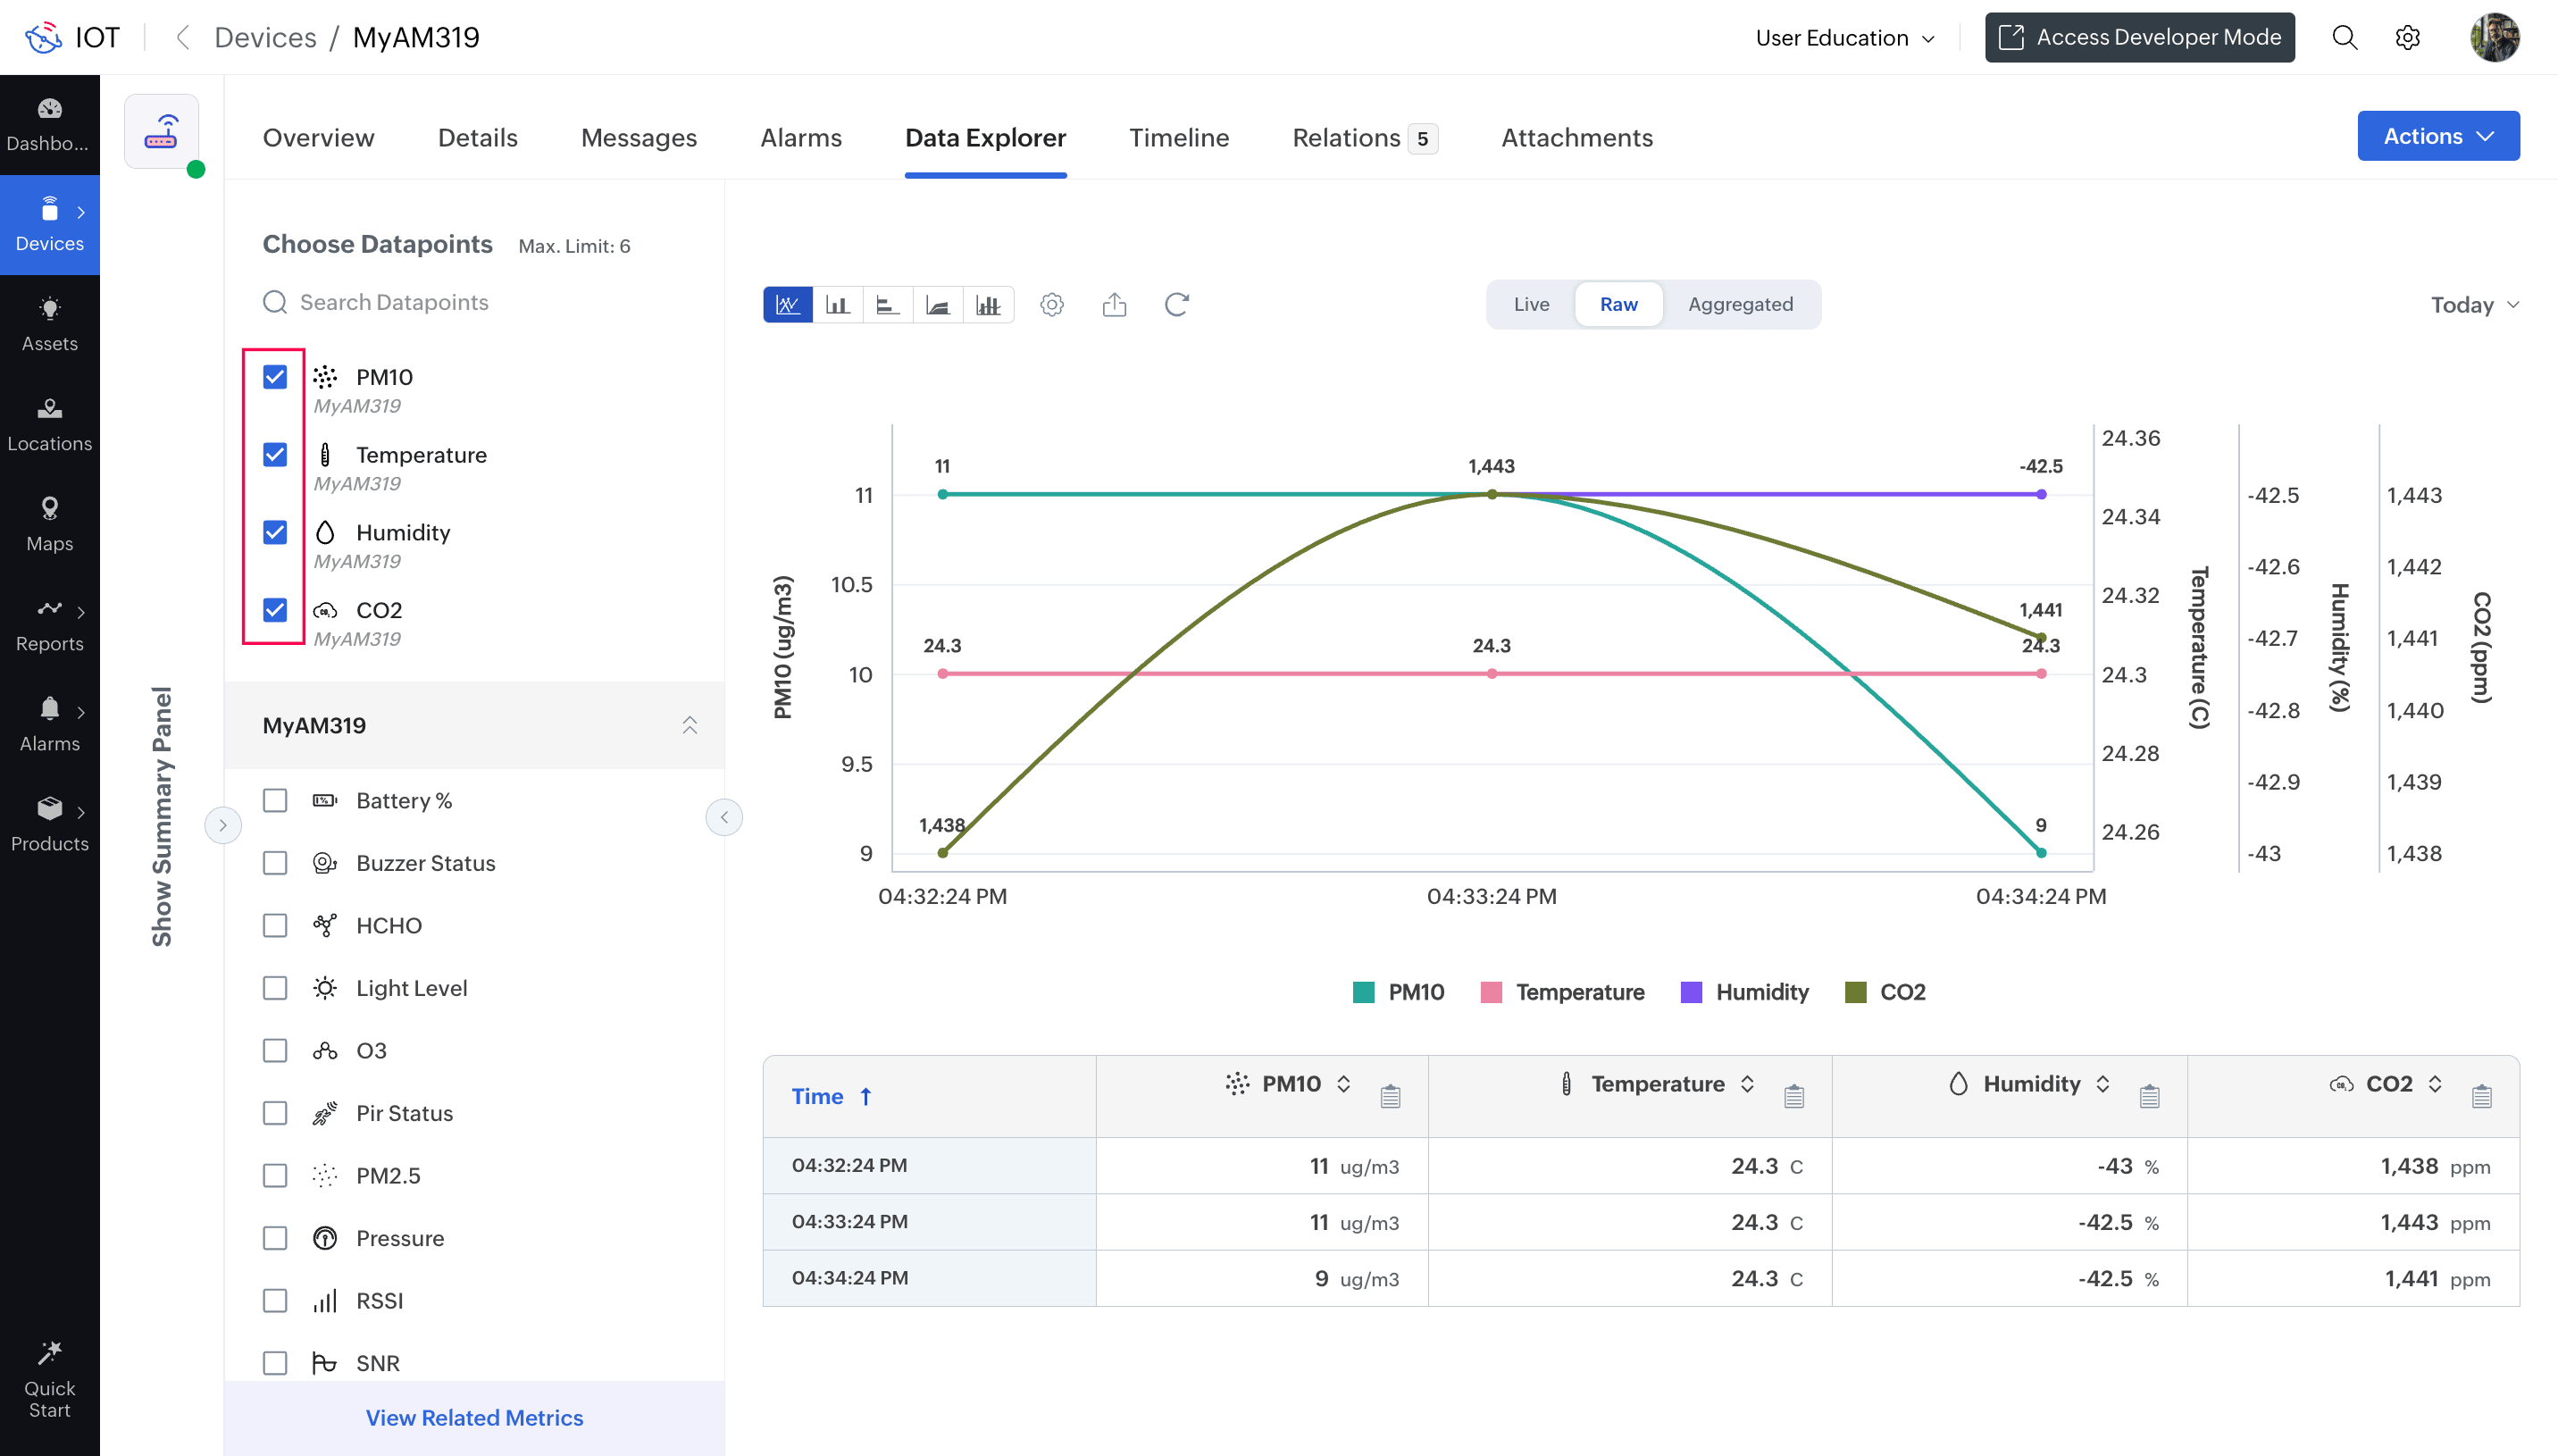Open the Devices section in the sidebar

[x=49, y=225]
